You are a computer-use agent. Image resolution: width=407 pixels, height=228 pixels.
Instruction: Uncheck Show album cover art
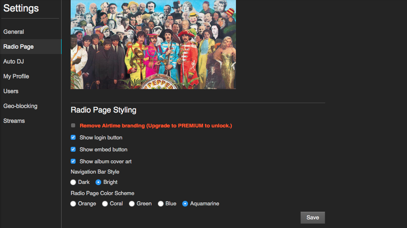tap(73, 161)
